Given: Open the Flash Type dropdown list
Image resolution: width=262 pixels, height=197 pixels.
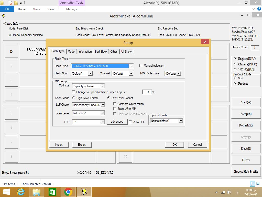Looking at the screenshot, I should [131, 66].
